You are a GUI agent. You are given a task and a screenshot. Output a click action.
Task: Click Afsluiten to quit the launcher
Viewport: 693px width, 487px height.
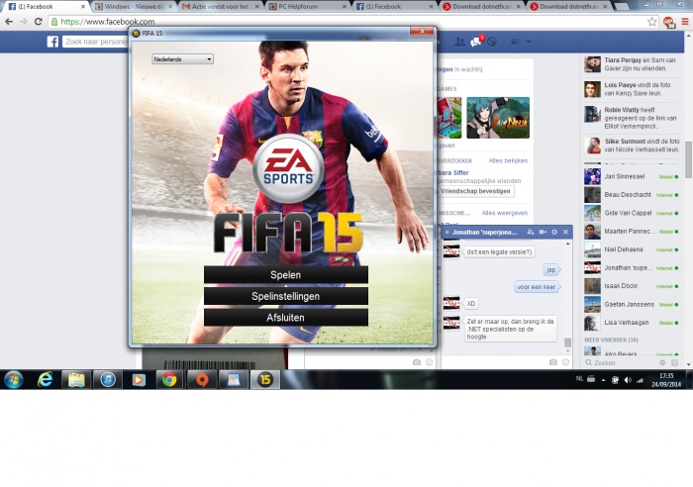pos(285,318)
